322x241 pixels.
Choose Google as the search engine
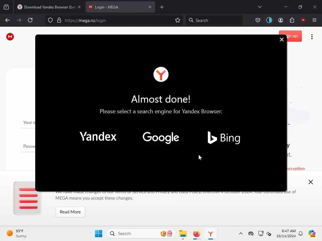161,137
